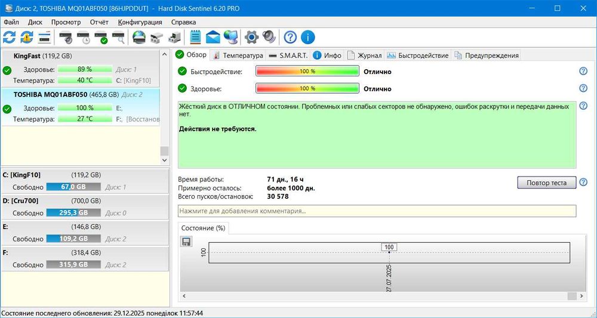This screenshot has height=318, width=597.
Task: Open the gear configuration toolbar icon
Action: point(251,37)
